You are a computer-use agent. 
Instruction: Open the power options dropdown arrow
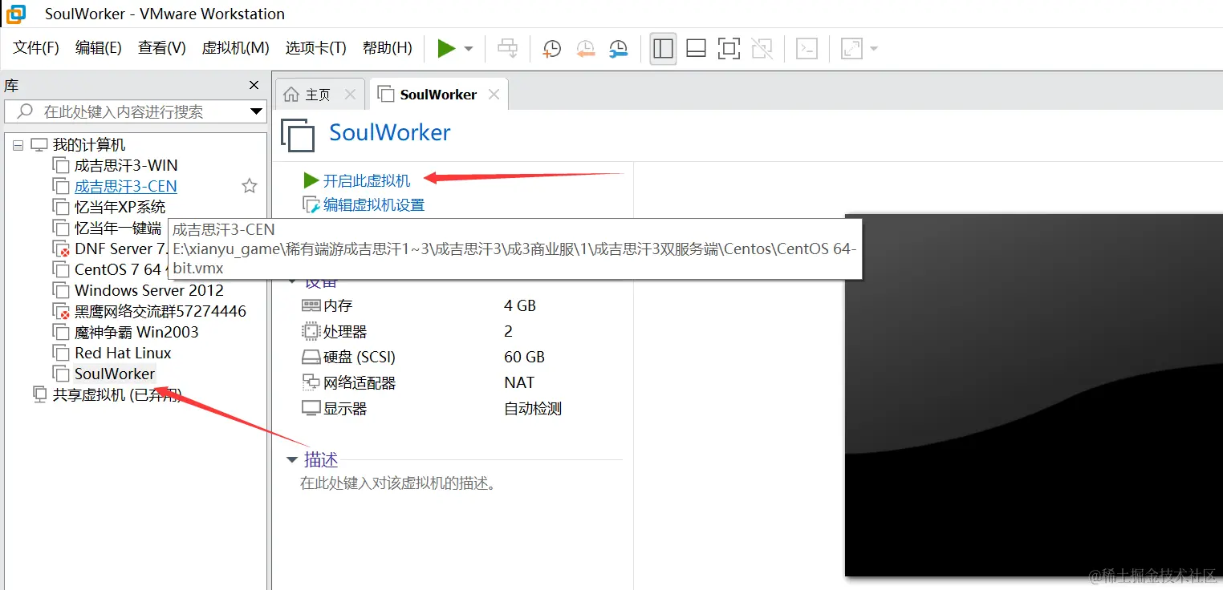[469, 49]
